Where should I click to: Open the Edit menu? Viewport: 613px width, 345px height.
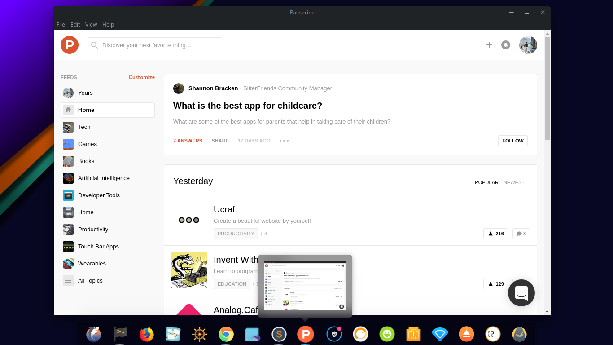click(75, 25)
